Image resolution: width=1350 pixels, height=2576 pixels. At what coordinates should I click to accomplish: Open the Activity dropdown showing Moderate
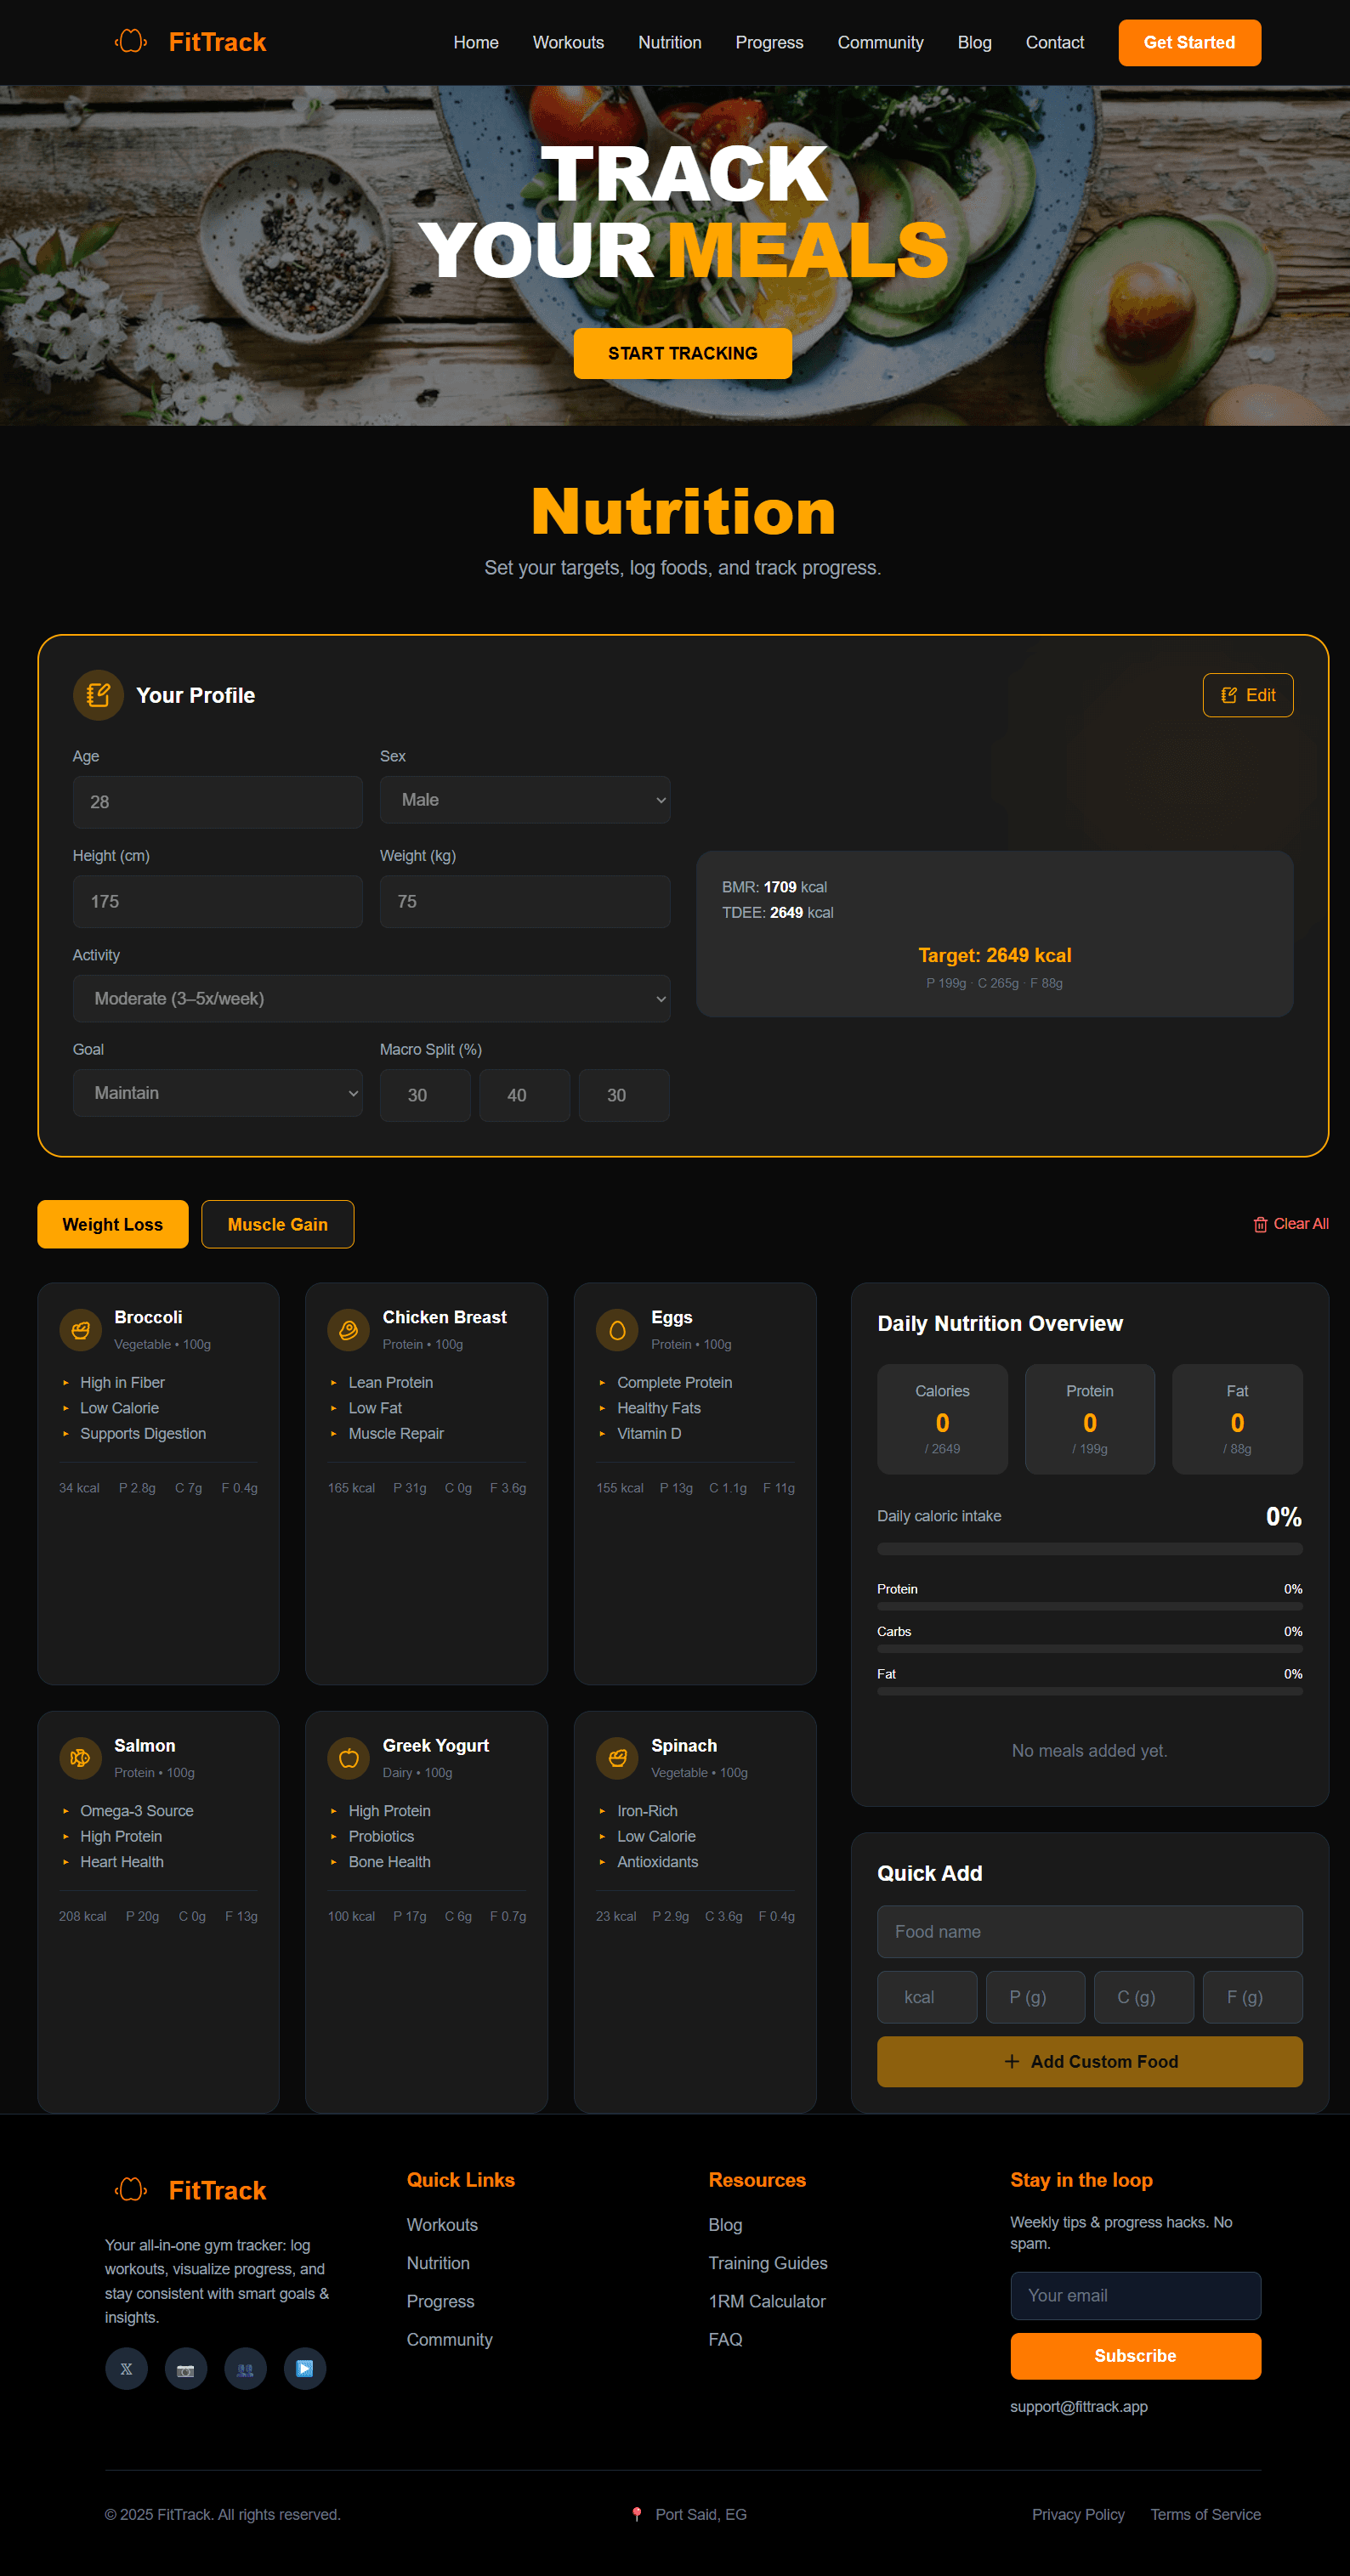click(x=371, y=999)
